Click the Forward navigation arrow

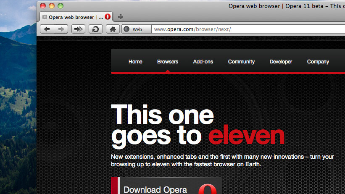61,29
